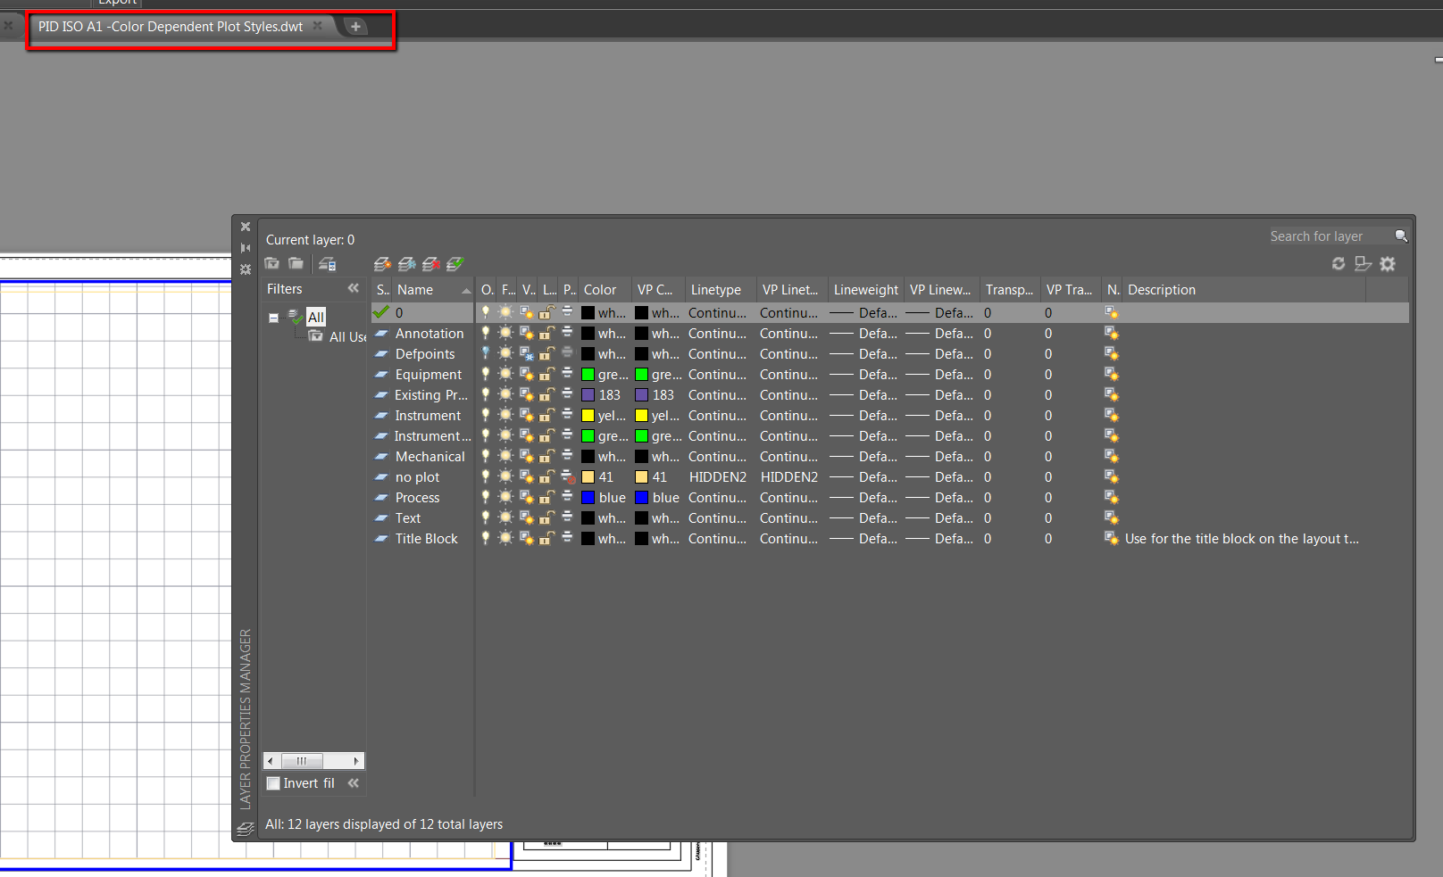Delete the selected layer
1443x877 pixels.
(431, 263)
